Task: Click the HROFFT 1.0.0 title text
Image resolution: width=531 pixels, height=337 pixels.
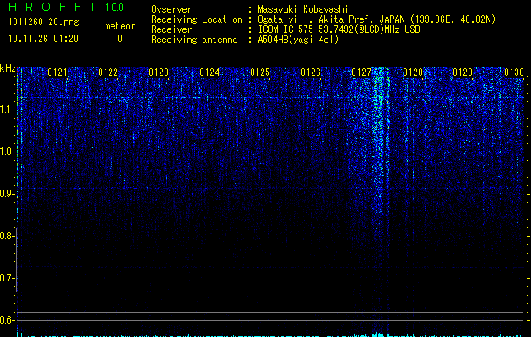Action: tap(66, 7)
